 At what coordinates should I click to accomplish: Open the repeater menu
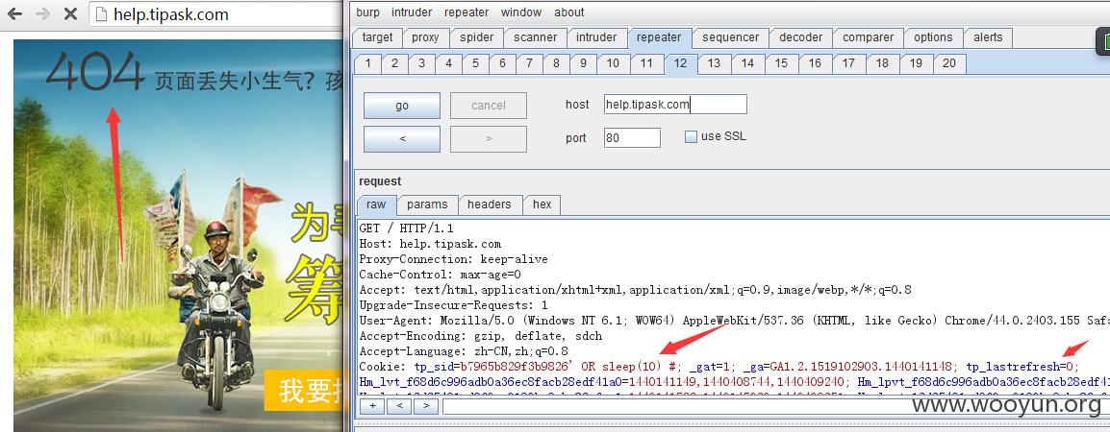(467, 12)
